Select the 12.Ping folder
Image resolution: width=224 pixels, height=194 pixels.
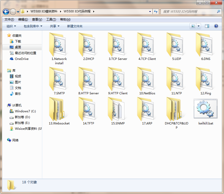206,81
